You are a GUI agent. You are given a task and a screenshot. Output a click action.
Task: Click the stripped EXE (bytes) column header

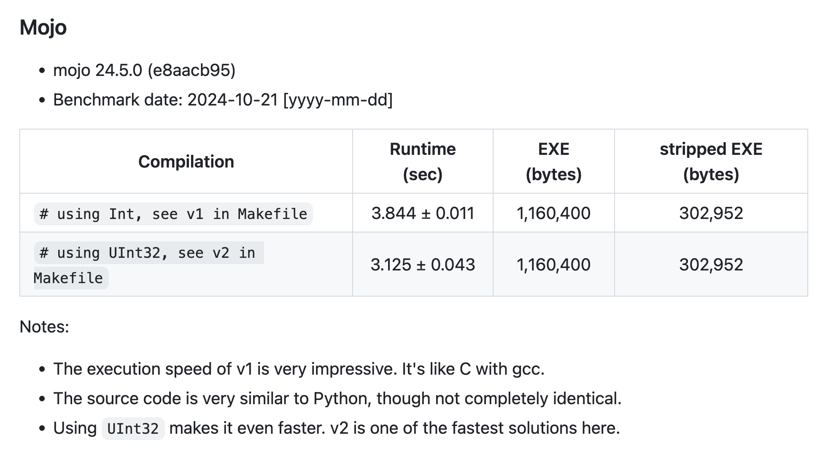pyautogui.click(x=711, y=162)
